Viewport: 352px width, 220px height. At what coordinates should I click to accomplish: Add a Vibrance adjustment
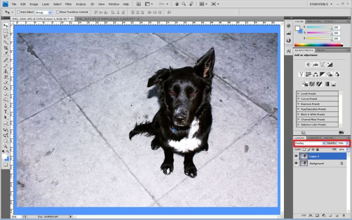click(302, 75)
